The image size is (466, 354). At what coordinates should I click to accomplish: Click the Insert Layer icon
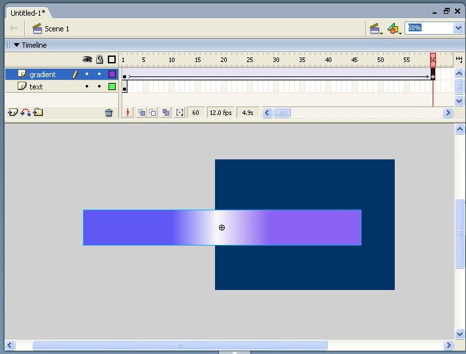[12, 112]
